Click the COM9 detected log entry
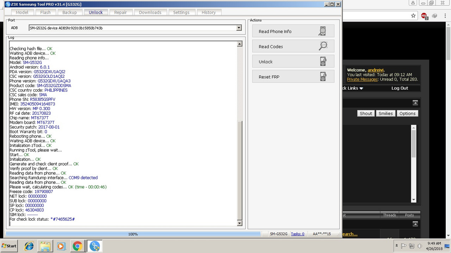Viewport: 451px width, 253px height. (x=83, y=178)
